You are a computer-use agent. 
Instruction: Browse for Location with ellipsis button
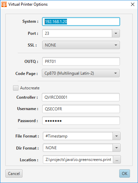click(117, 160)
